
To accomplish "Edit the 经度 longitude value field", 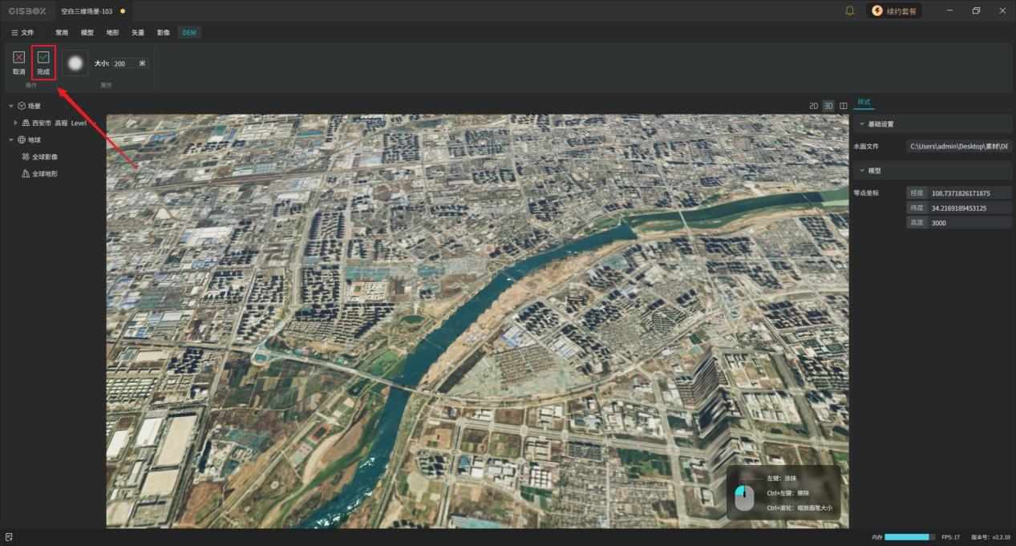I will [x=969, y=193].
